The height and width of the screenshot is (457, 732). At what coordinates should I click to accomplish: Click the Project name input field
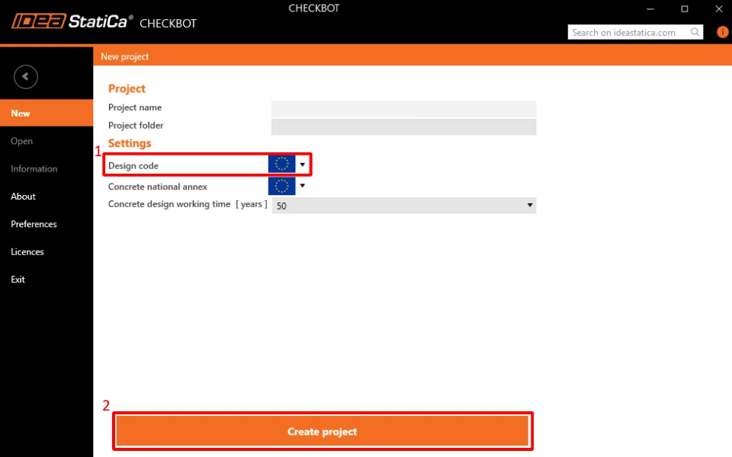404,109
